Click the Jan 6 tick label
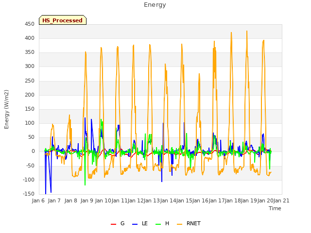This screenshot has width=311, height=233. coord(38,200)
